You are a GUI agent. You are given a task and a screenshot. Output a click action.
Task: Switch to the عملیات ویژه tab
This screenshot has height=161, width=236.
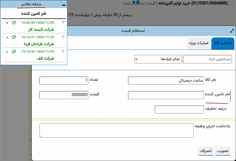pos(199,43)
